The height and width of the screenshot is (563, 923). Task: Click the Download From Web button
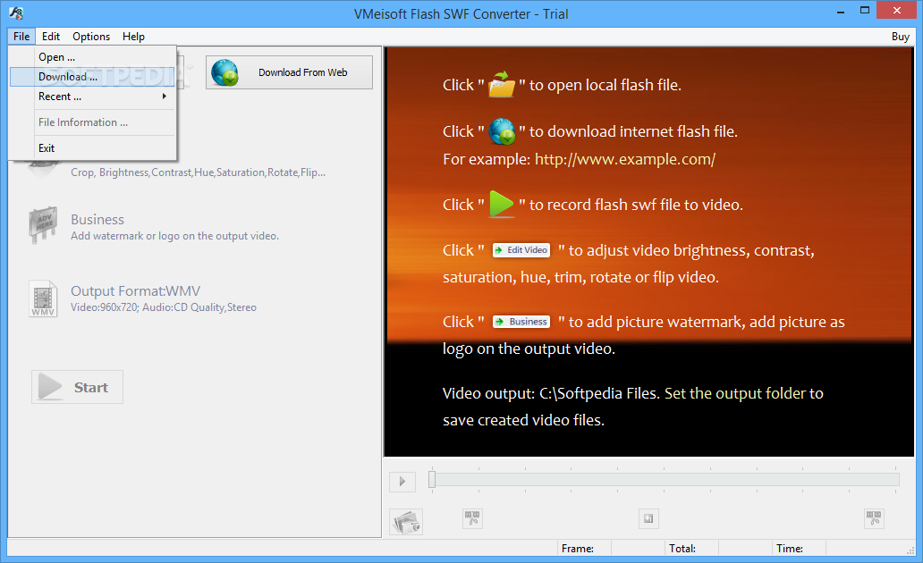(289, 72)
